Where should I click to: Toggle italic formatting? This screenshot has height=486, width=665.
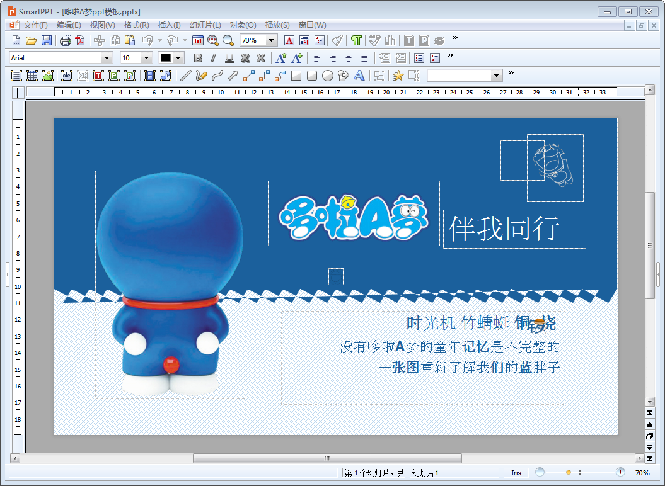(213, 58)
